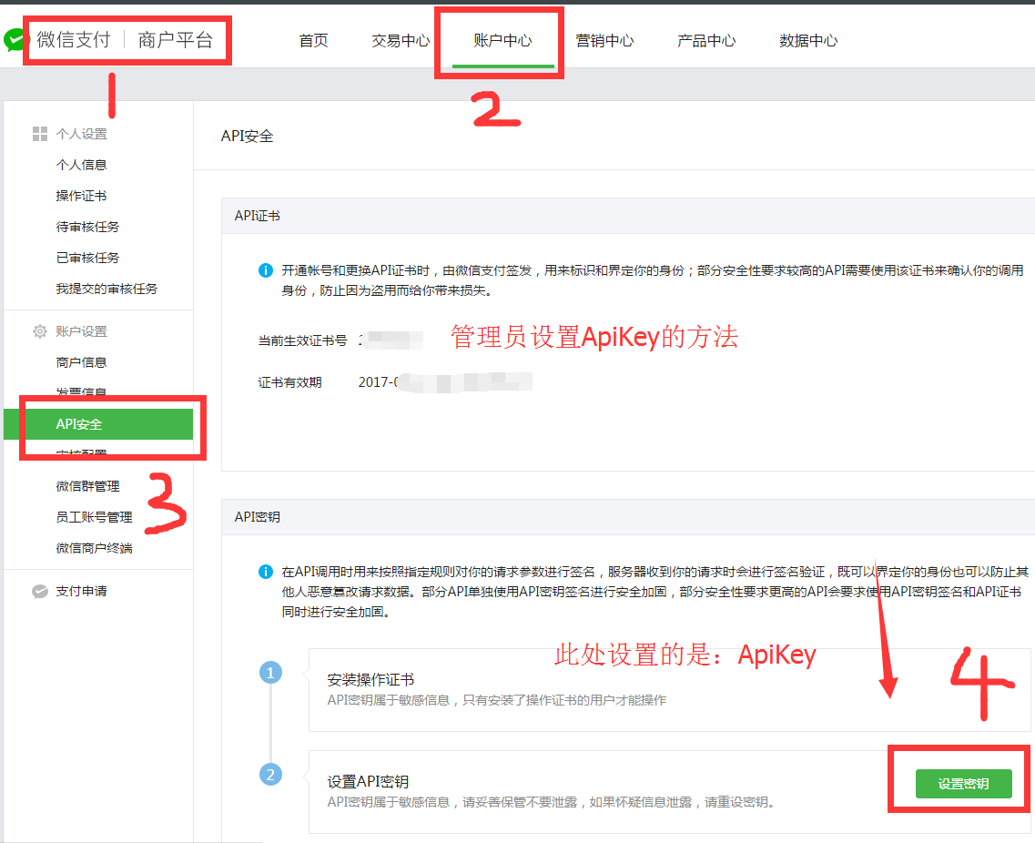Click the info icon in API密钥 section
Image resolution: width=1035 pixels, height=843 pixels.
click(x=266, y=572)
